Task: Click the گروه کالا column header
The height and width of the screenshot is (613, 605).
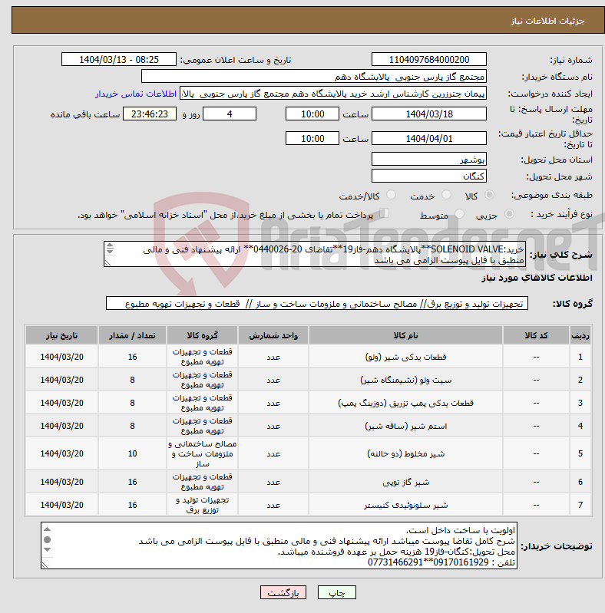Action: pyautogui.click(x=203, y=335)
